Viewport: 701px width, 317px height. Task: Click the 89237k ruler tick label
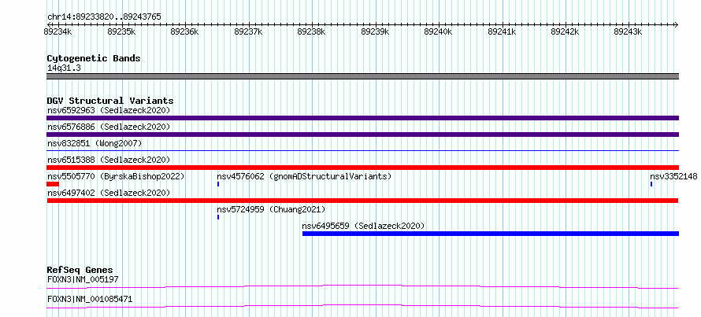(x=248, y=31)
